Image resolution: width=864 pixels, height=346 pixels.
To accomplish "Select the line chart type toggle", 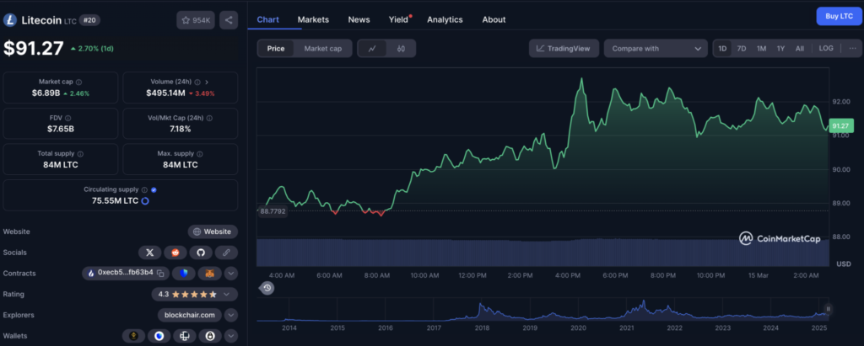I will click(372, 49).
